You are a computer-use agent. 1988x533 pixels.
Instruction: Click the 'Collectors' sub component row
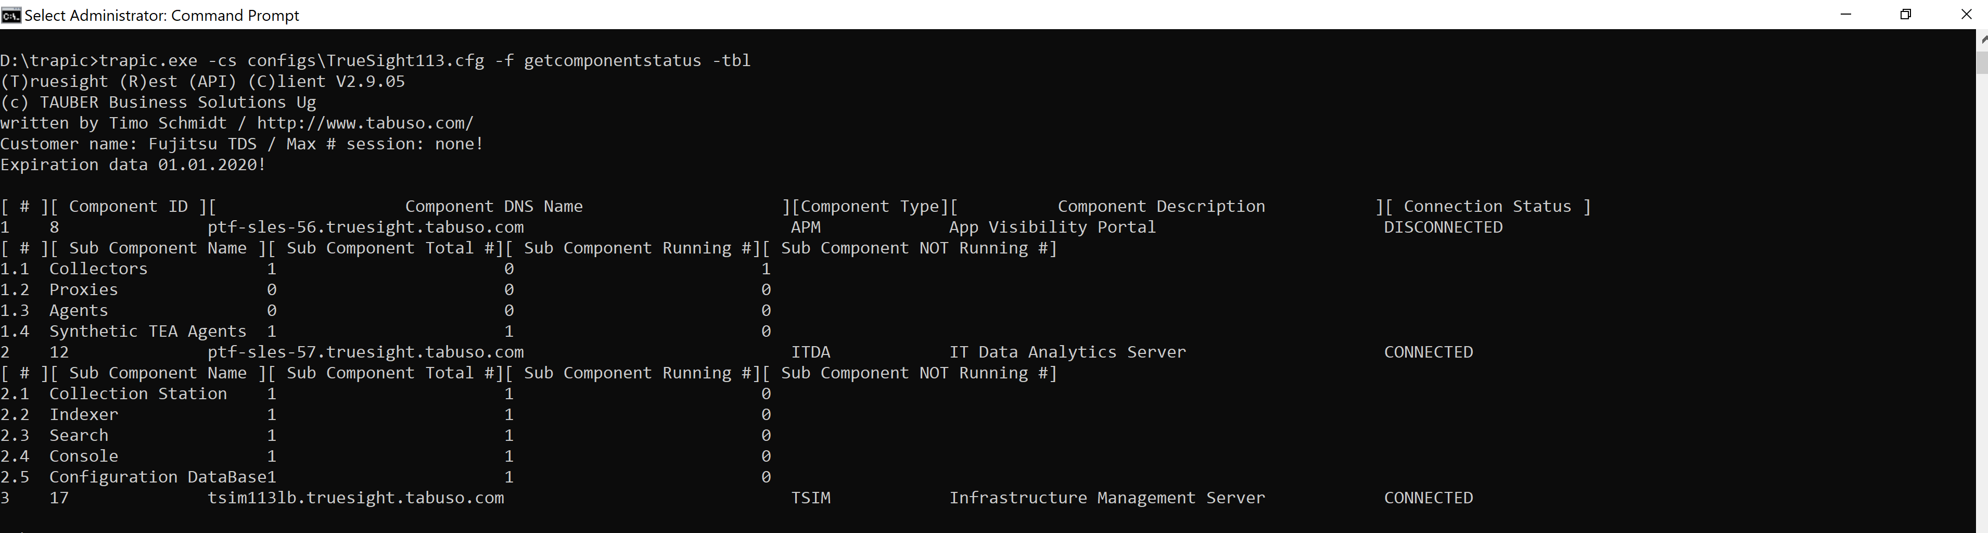(386, 269)
